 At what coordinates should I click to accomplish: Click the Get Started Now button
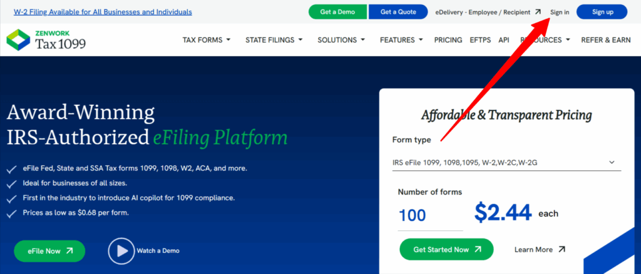(446, 249)
